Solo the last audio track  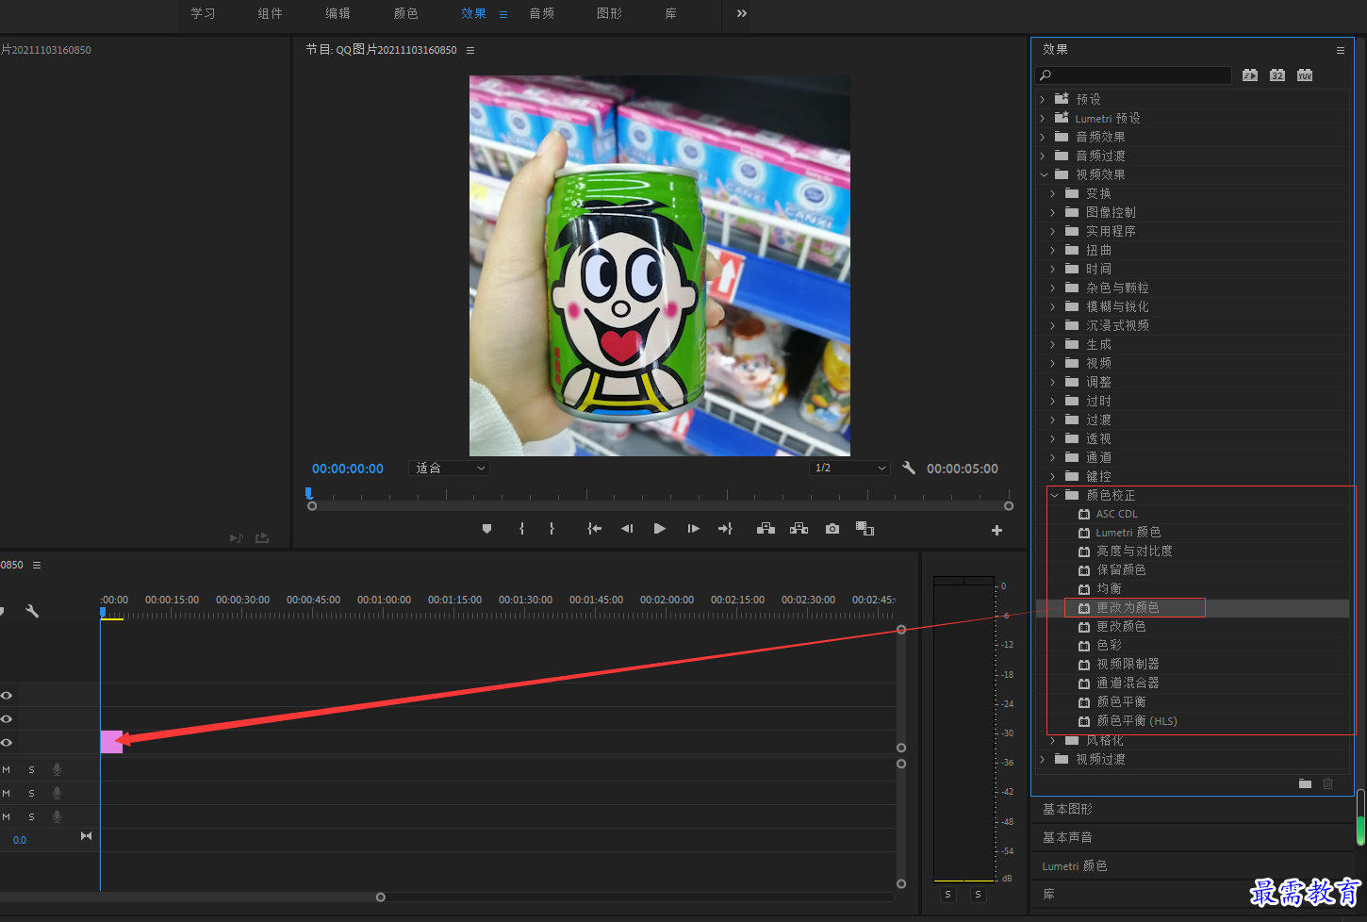31,816
